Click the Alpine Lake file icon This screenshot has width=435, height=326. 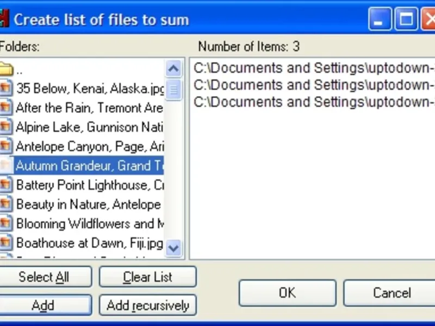coord(5,127)
